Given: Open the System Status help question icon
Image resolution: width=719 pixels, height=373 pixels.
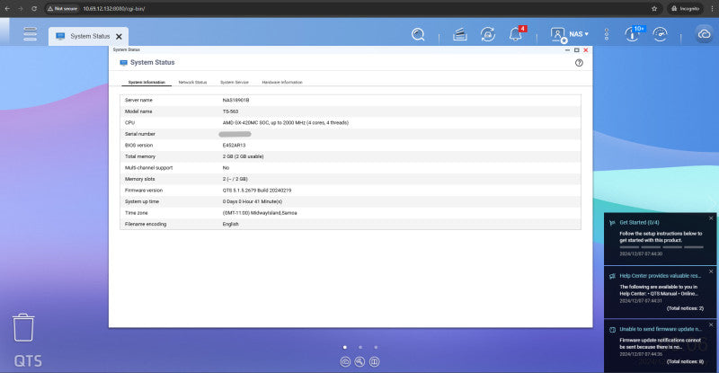Looking at the screenshot, I should [x=579, y=63].
